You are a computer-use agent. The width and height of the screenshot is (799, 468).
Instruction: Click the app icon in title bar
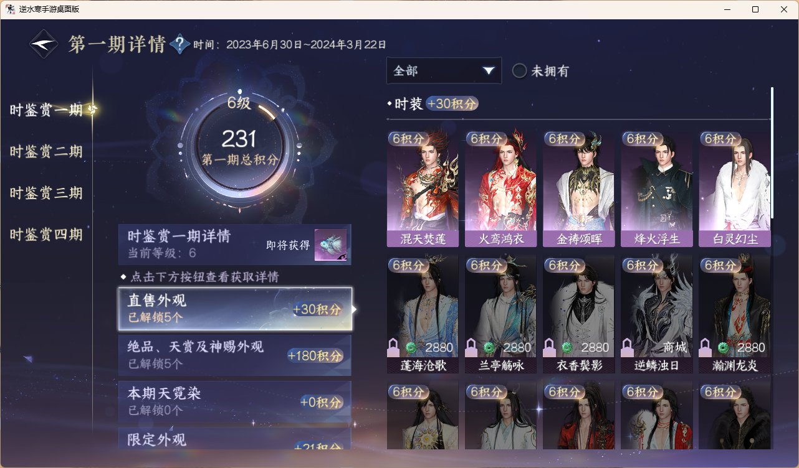10,9
